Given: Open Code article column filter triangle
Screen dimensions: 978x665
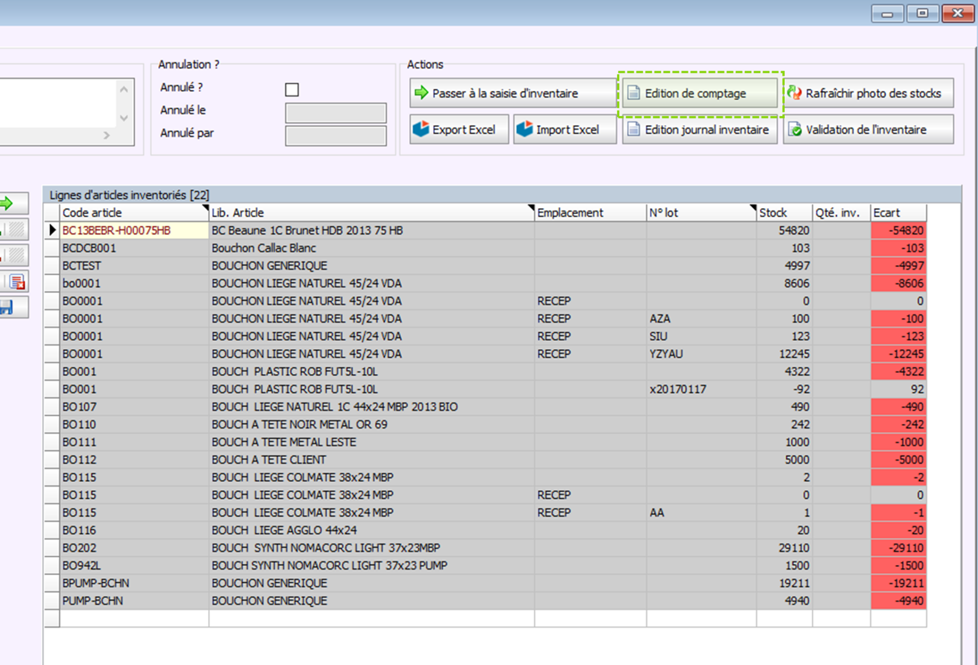Looking at the screenshot, I should (205, 207).
